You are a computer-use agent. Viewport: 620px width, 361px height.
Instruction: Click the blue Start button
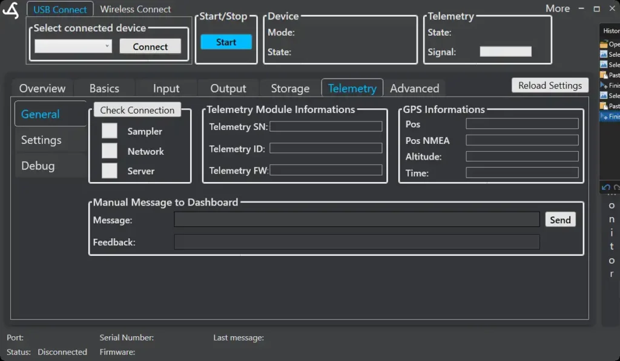[x=226, y=42]
